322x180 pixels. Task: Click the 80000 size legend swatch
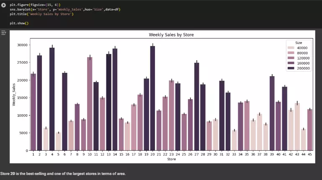pyautogui.click(x=291, y=53)
